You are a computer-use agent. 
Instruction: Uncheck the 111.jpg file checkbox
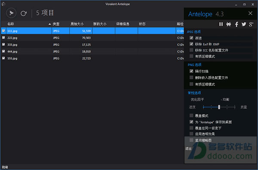(3, 31)
